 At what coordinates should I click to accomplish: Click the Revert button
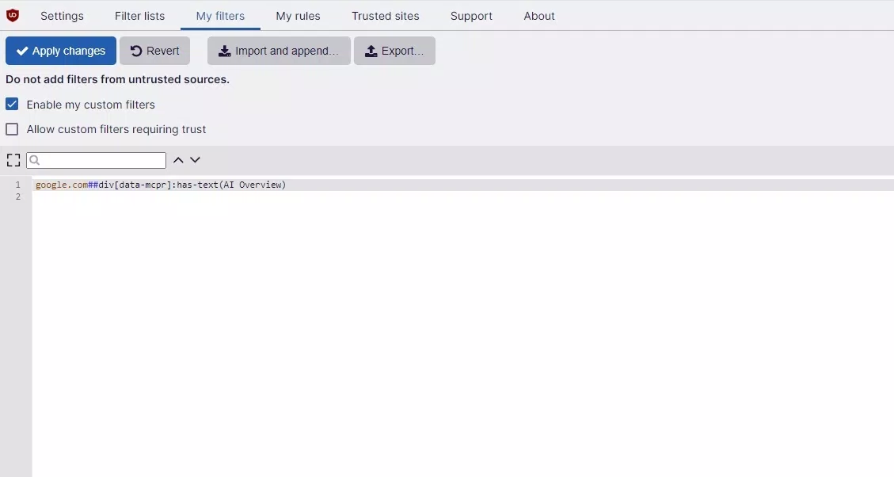point(154,51)
